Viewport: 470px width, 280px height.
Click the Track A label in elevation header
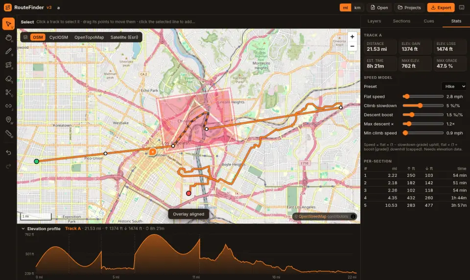tap(73, 228)
